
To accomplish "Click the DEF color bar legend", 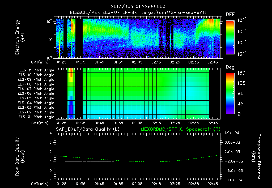I will tap(230, 37).
